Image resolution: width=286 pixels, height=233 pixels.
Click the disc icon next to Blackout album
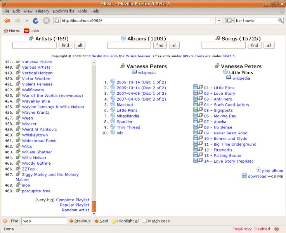coord(113,104)
